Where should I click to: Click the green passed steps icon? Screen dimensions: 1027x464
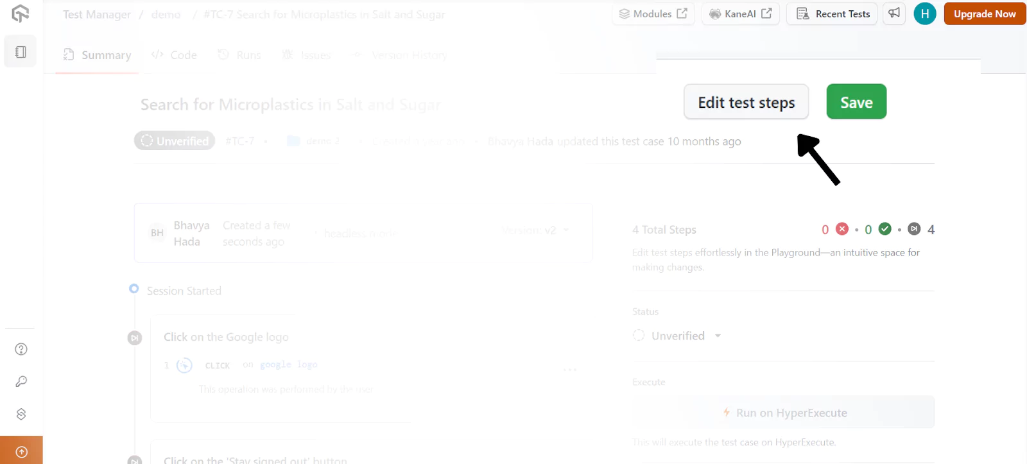tap(885, 229)
